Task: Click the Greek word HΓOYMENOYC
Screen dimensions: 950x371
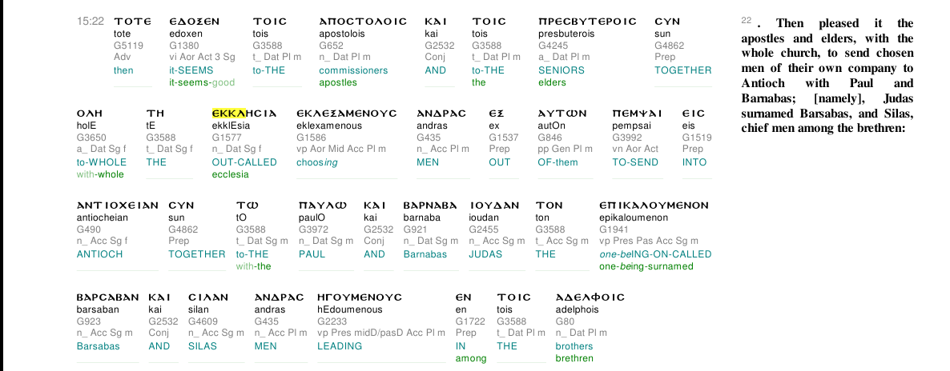Action: [360, 297]
